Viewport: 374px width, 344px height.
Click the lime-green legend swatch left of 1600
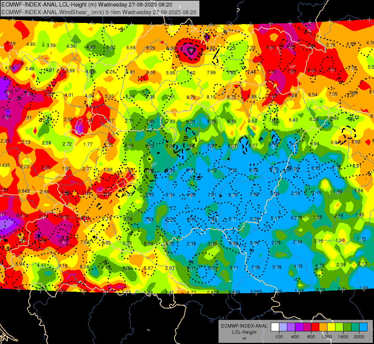[x=339, y=327]
